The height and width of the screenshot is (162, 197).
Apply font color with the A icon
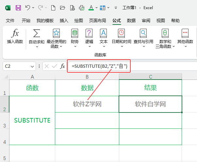click(91, 8)
